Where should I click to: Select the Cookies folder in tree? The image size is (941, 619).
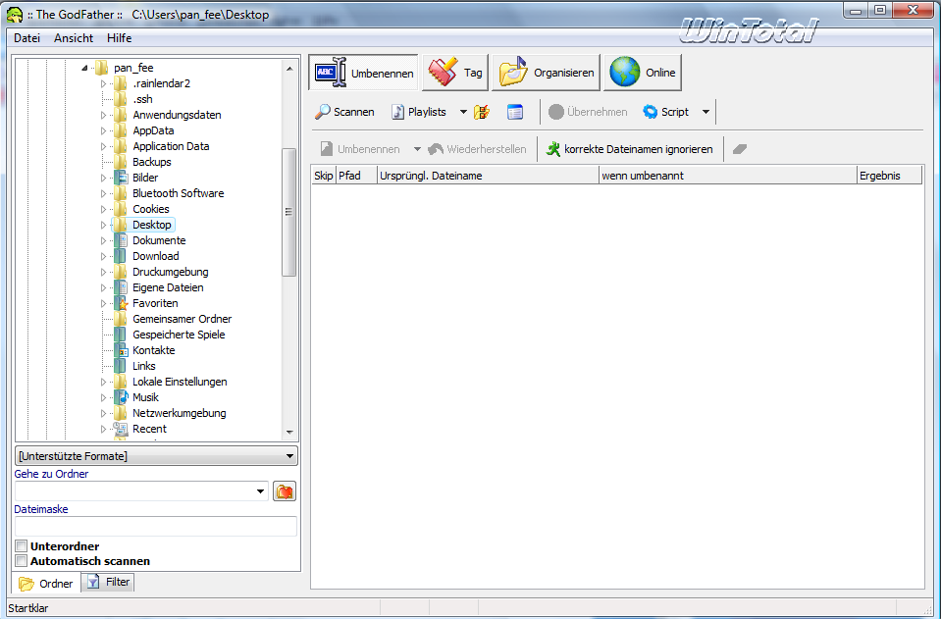coord(151,209)
